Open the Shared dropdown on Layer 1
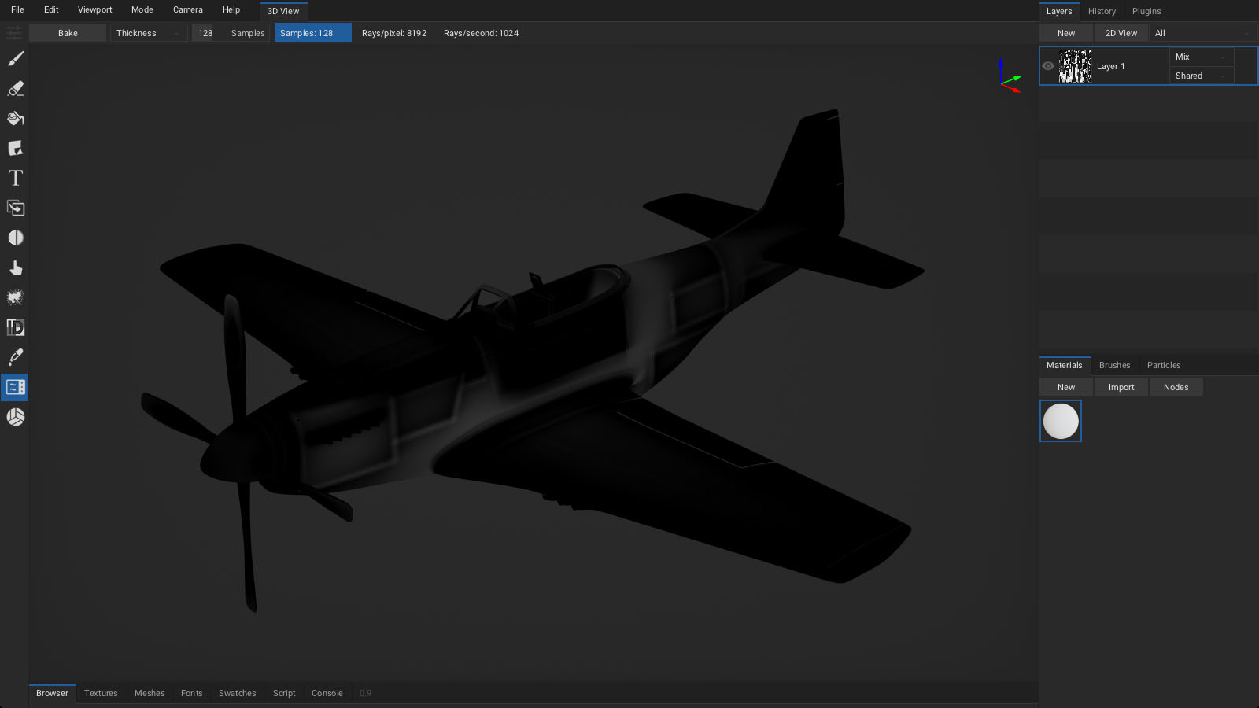This screenshot has width=1259, height=708. pos(1201,76)
